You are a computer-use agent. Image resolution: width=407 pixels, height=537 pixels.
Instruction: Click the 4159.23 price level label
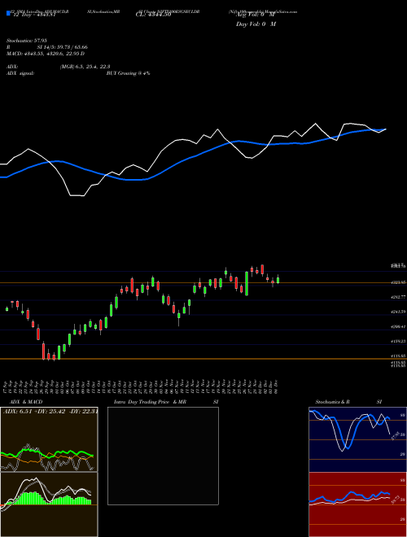click(399, 342)
